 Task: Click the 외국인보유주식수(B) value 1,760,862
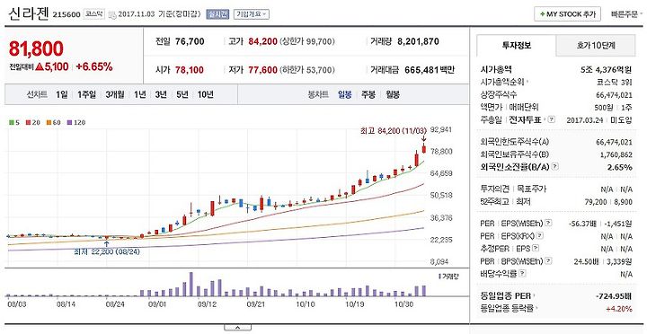point(616,154)
